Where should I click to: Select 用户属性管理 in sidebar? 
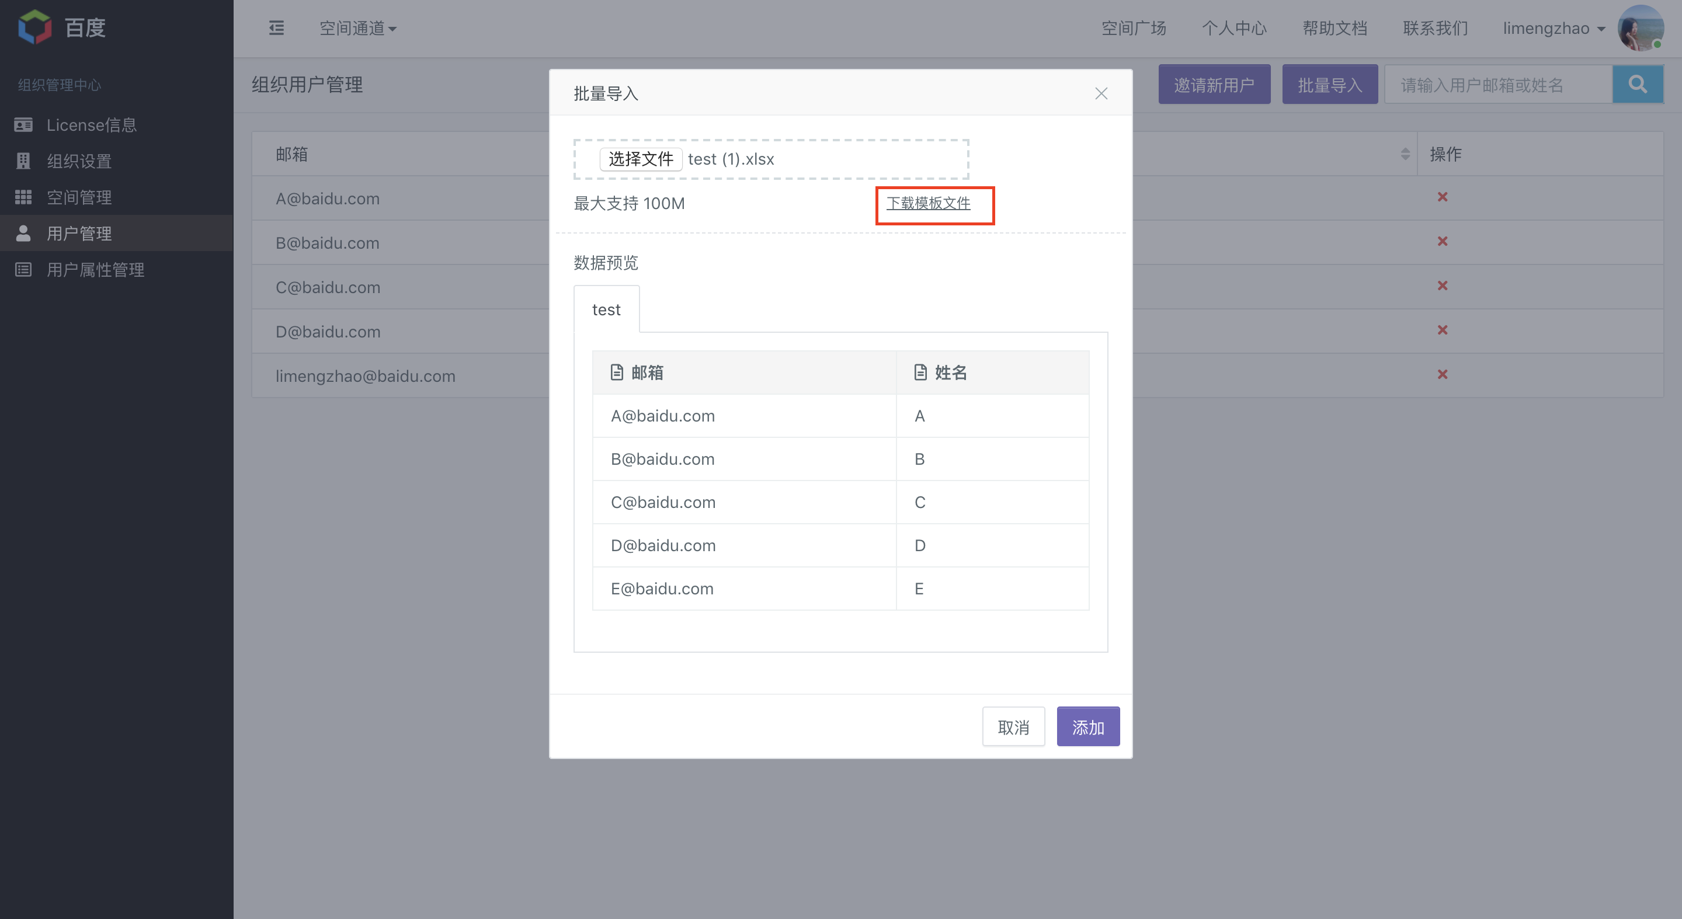pyautogui.click(x=95, y=270)
